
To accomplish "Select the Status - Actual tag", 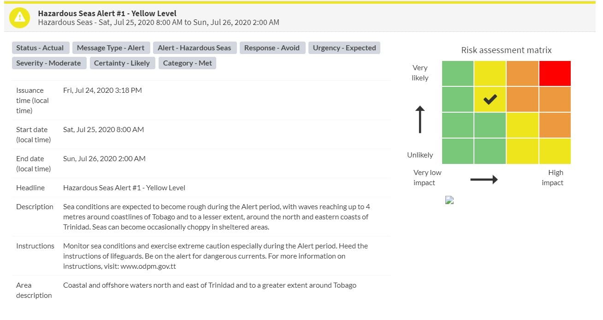I will pyautogui.click(x=40, y=48).
